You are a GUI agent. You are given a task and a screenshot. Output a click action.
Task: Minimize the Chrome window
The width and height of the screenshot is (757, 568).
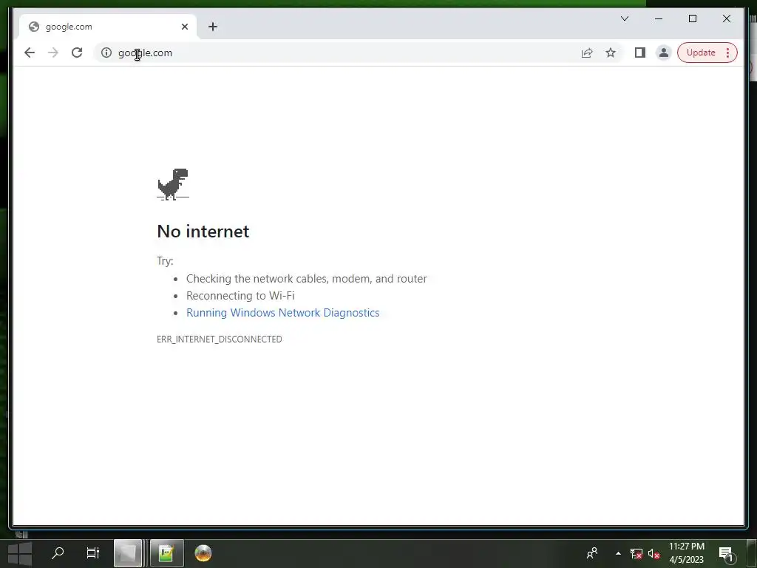[x=659, y=18]
